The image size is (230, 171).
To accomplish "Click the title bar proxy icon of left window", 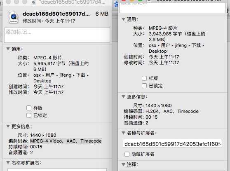I will (33, 2).
